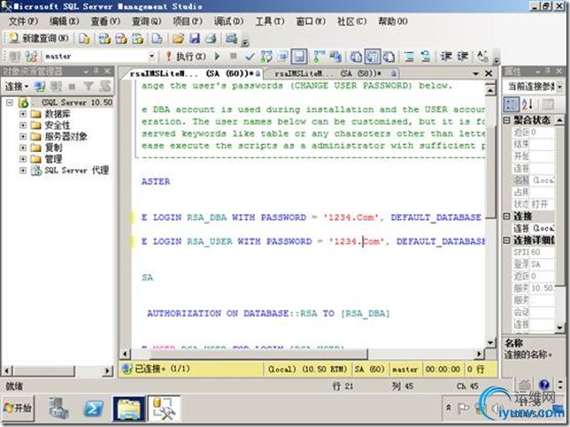Open the master database dropdown
This screenshot has height=427, width=570.
coord(151,57)
